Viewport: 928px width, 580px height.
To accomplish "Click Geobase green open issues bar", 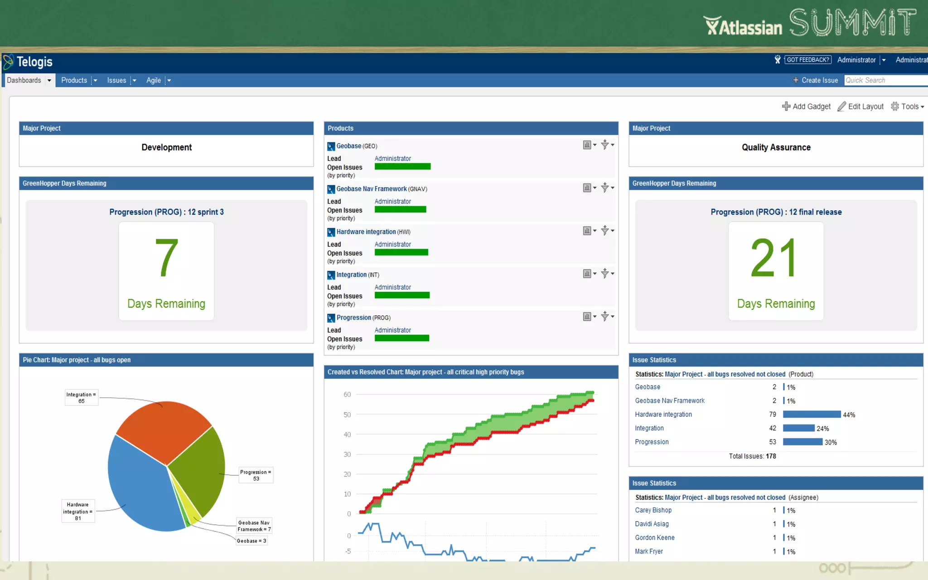I will click(402, 167).
